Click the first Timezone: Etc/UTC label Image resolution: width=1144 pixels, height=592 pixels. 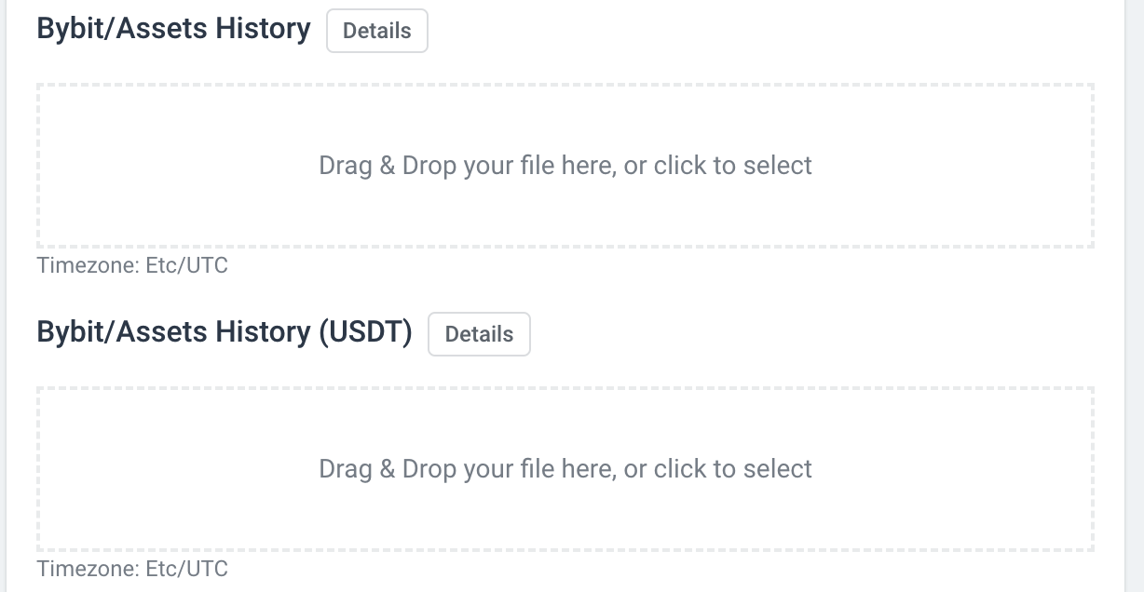point(131,265)
